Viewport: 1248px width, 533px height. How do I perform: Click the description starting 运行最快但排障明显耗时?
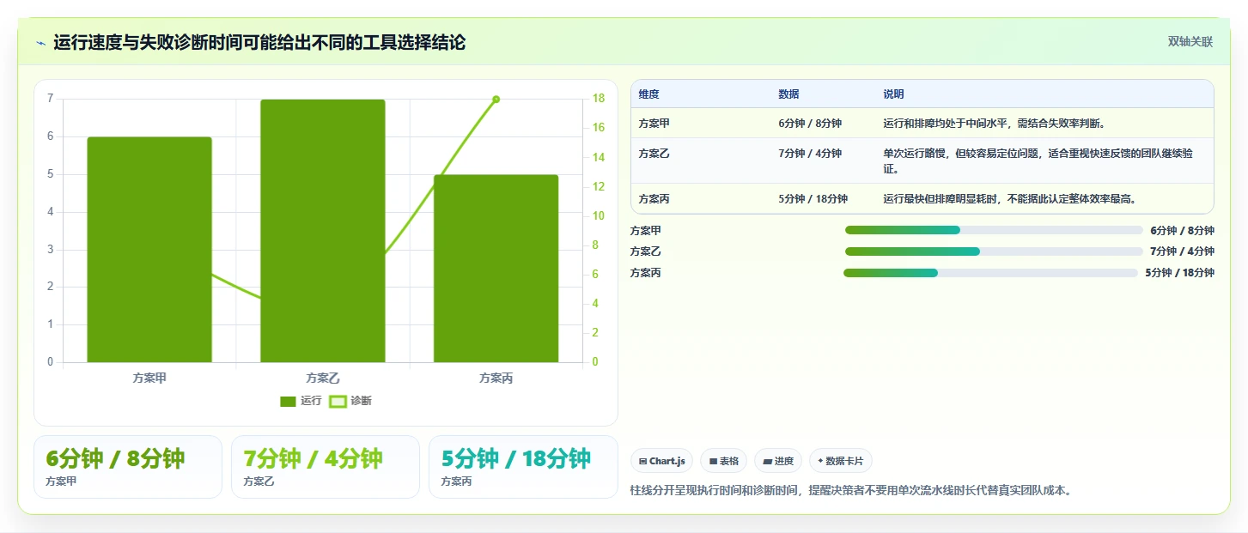(1010, 199)
